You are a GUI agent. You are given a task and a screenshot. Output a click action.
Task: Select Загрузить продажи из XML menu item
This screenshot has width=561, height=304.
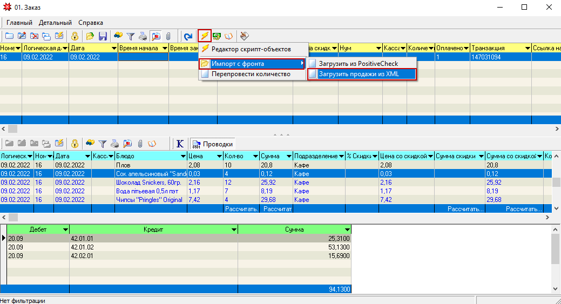(359, 74)
